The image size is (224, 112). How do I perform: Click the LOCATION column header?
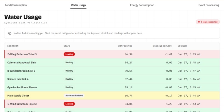pos(13,46)
